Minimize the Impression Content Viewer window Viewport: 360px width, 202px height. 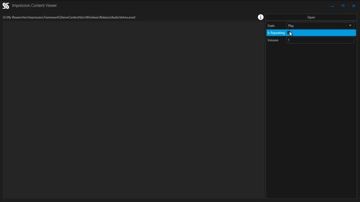click(x=332, y=6)
